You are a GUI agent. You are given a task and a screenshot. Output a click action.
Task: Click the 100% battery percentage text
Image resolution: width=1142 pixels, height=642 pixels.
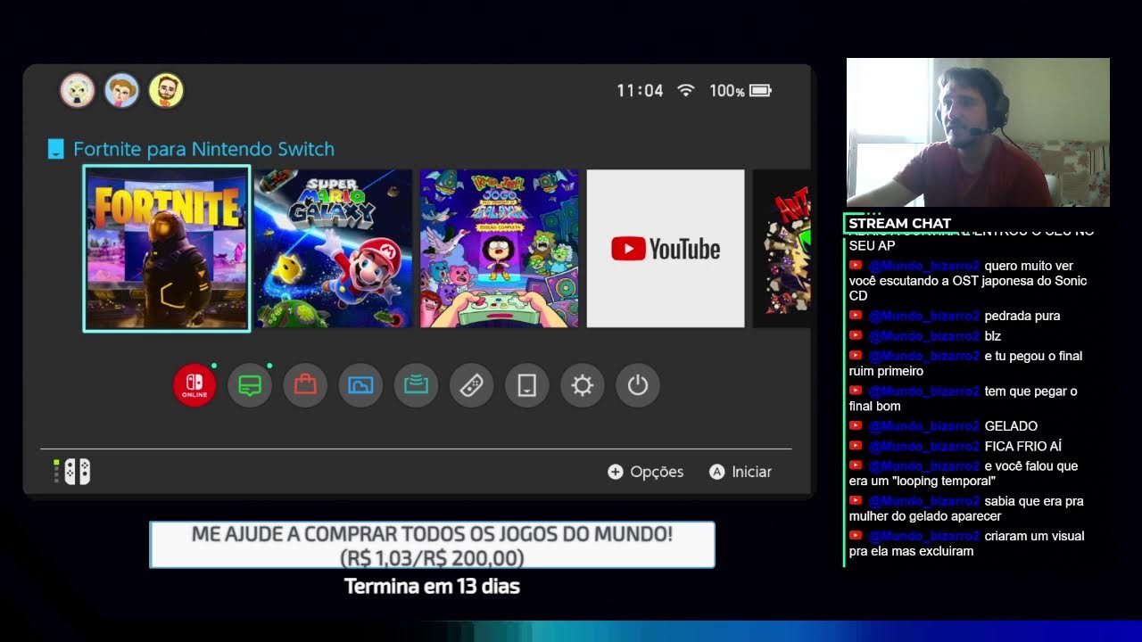tap(726, 91)
